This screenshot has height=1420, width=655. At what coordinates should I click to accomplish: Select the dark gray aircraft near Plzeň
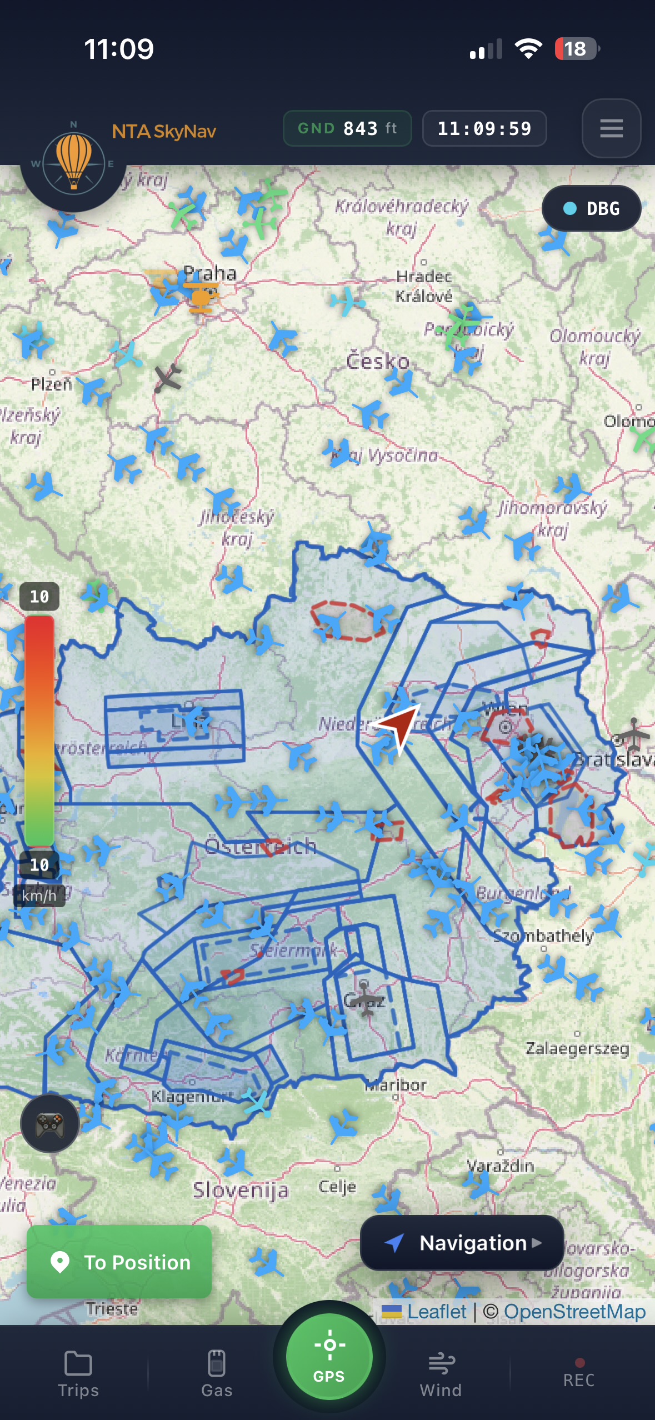pyautogui.click(x=167, y=378)
